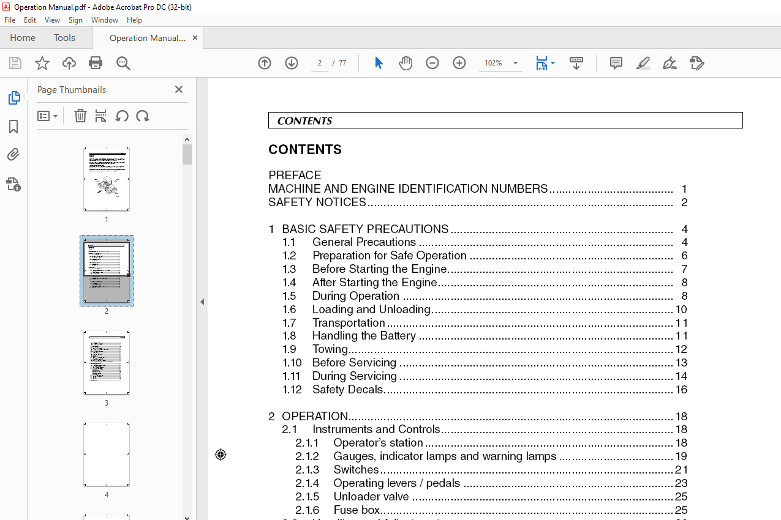Activate the Hand pan tool
The height and width of the screenshot is (520, 781).
[x=406, y=63]
